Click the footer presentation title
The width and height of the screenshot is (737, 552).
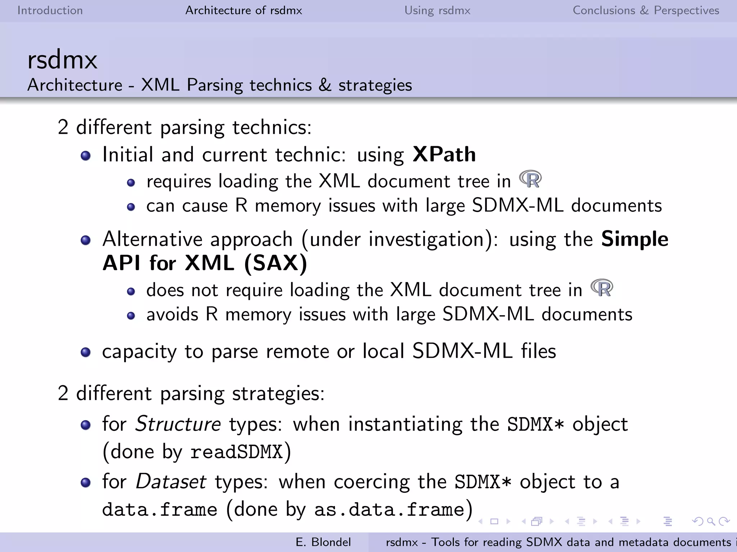tap(561, 542)
